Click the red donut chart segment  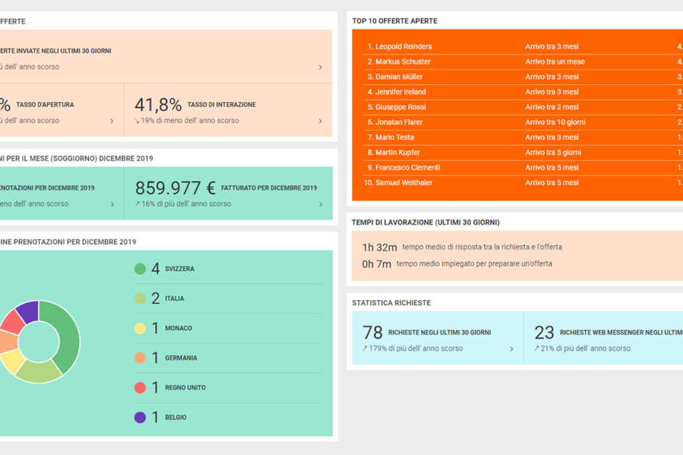(14, 323)
